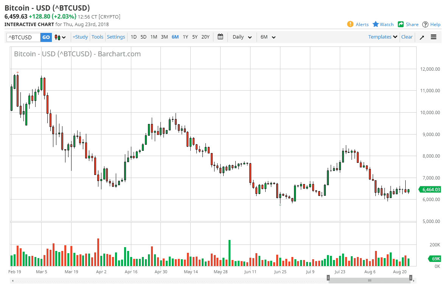Screen dimensions: 445x294
Task: Open the Settings menu
Action: (116, 37)
